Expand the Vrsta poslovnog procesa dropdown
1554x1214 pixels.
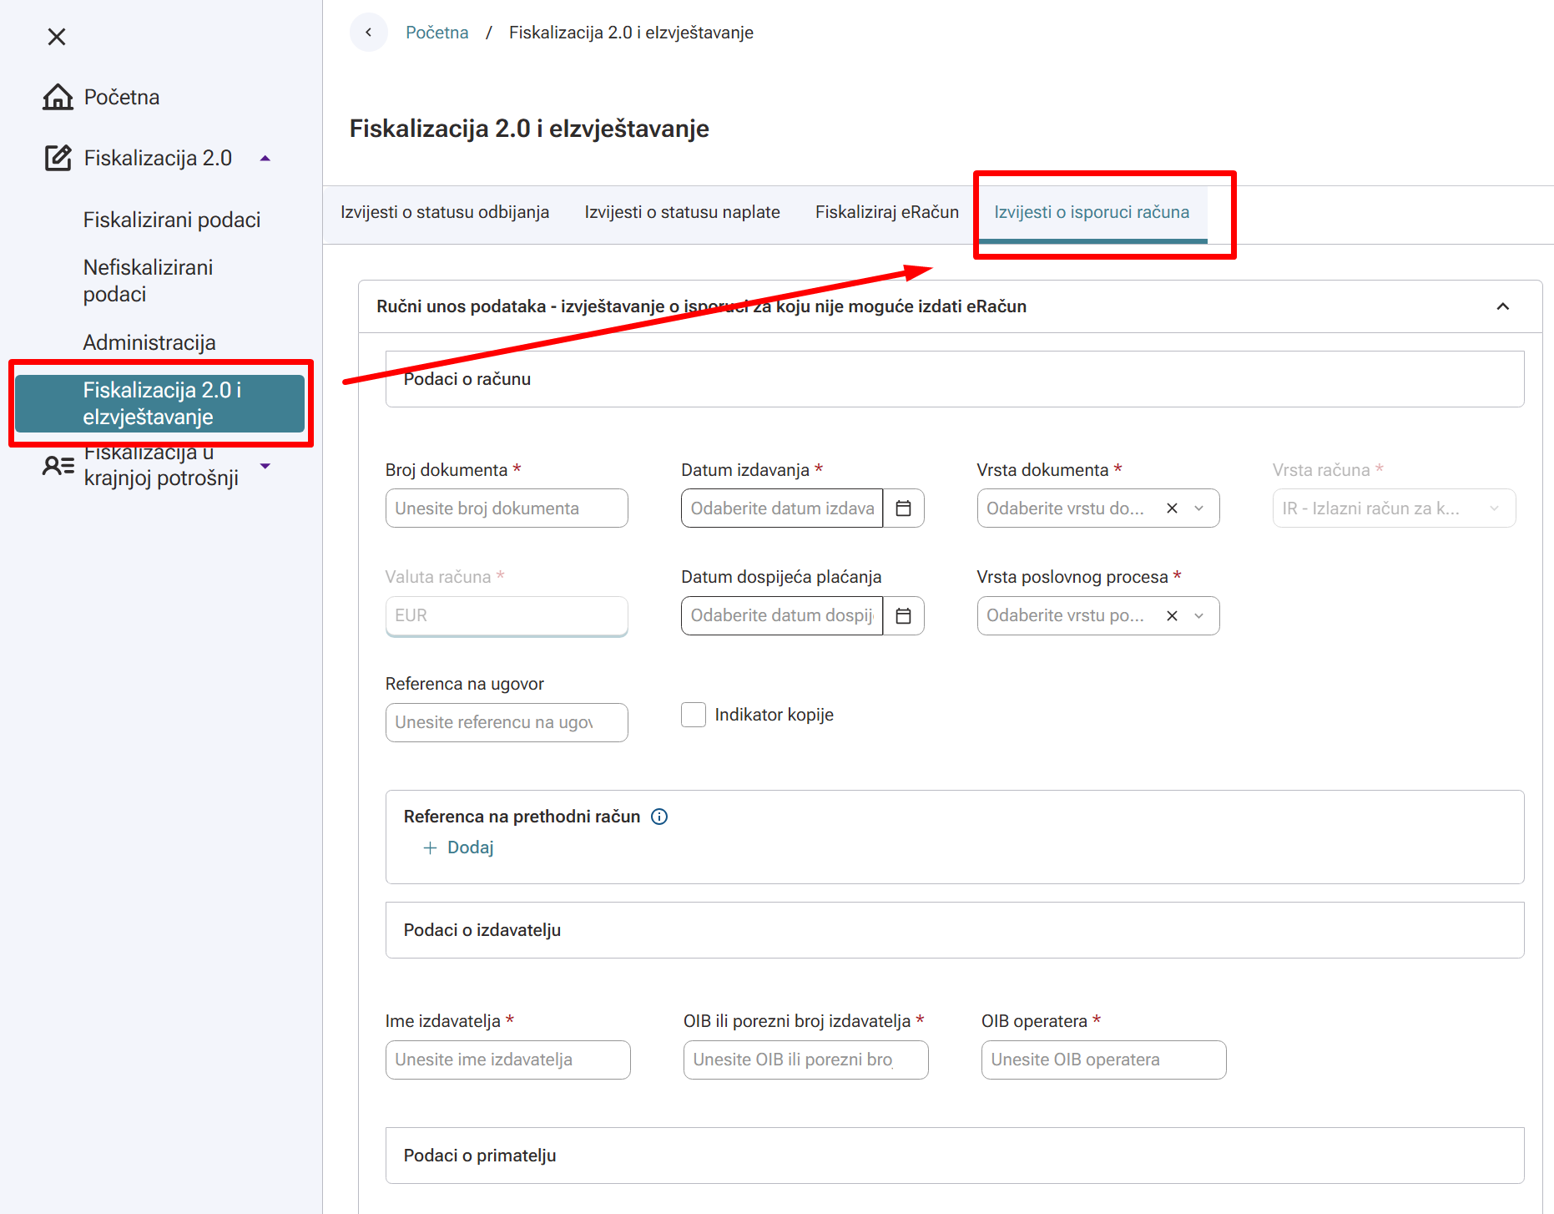coord(1199,616)
